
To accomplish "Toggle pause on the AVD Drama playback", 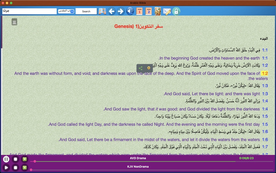I will pyautogui.click(x=6, y=159).
